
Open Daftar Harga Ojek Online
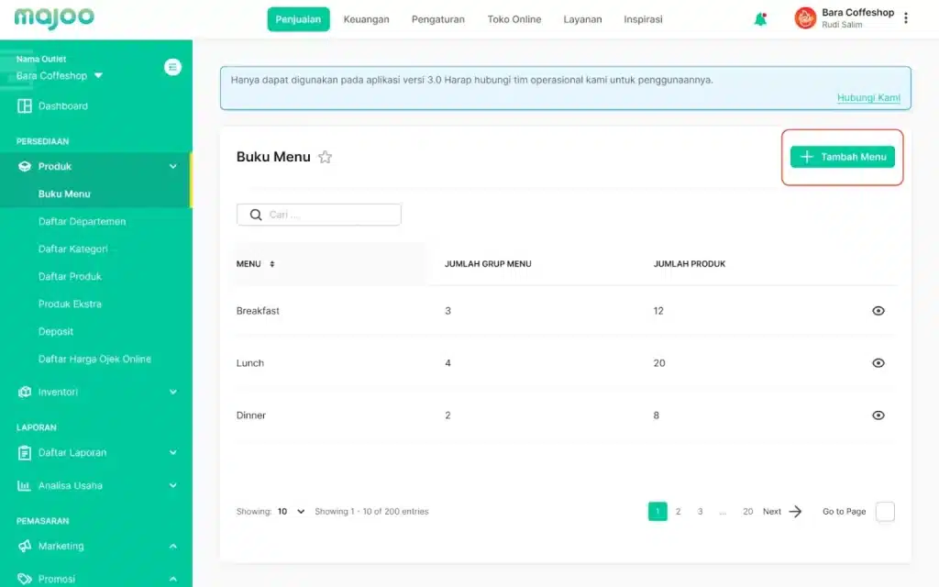94,360
